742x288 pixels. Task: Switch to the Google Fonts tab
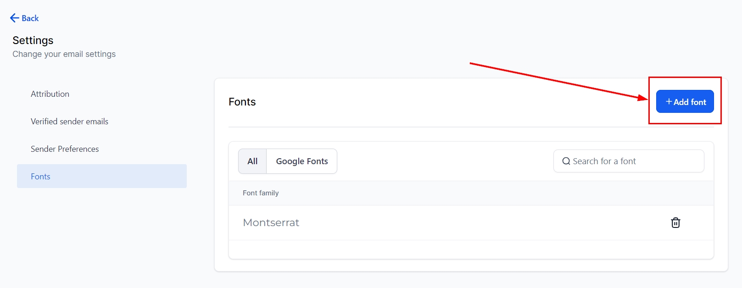(x=301, y=161)
